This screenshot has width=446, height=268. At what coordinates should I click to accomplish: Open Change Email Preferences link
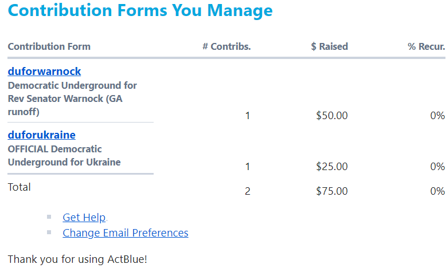[125, 233]
